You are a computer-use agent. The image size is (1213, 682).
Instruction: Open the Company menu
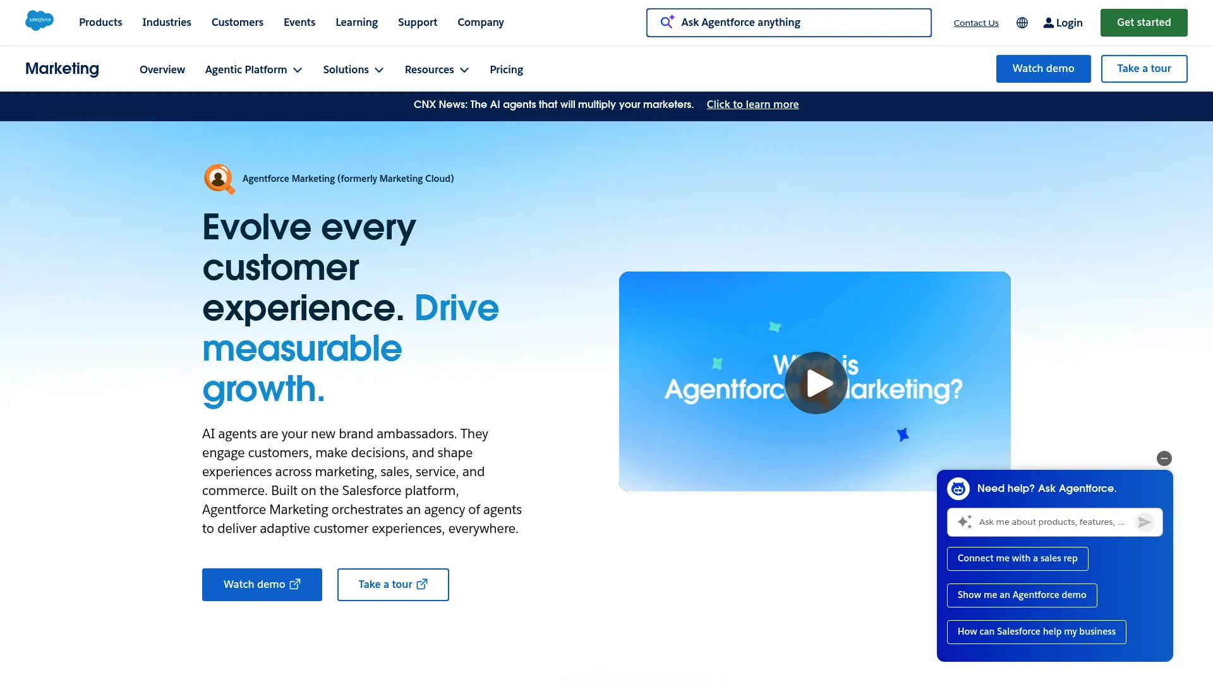point(481,22)
